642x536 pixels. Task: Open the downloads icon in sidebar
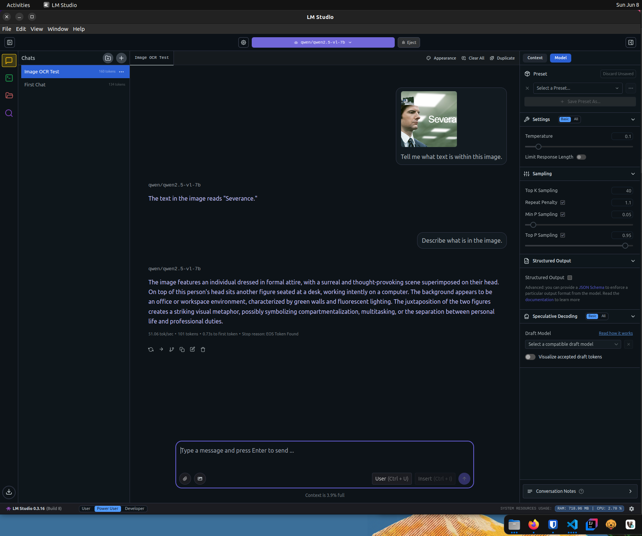pos(9,492)
